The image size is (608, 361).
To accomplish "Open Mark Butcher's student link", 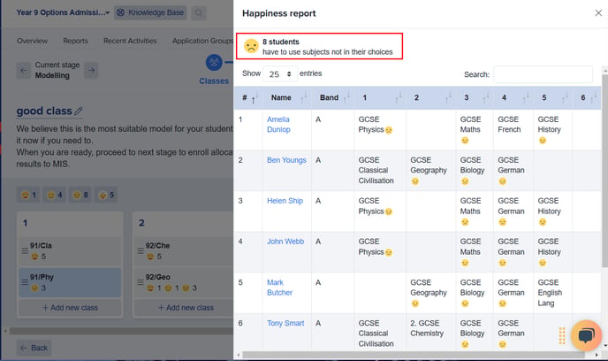I will pos(279,288).
